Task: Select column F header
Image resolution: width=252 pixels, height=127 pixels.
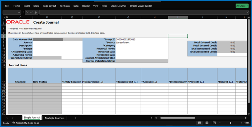Action: click(99, 17)
